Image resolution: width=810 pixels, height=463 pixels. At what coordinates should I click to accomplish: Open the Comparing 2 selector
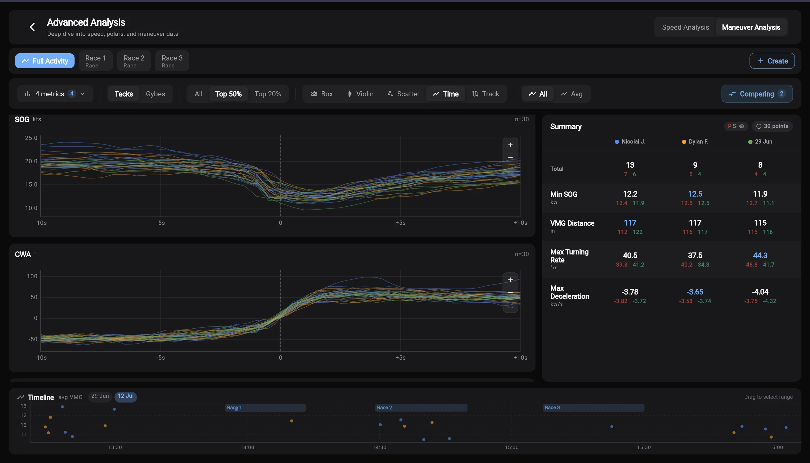click(x=757, y=94)
